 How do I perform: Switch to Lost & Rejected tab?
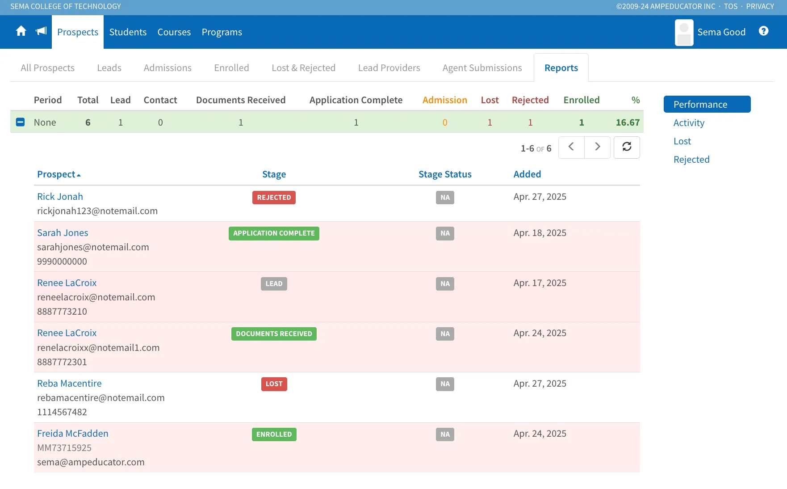coord(304,68)
